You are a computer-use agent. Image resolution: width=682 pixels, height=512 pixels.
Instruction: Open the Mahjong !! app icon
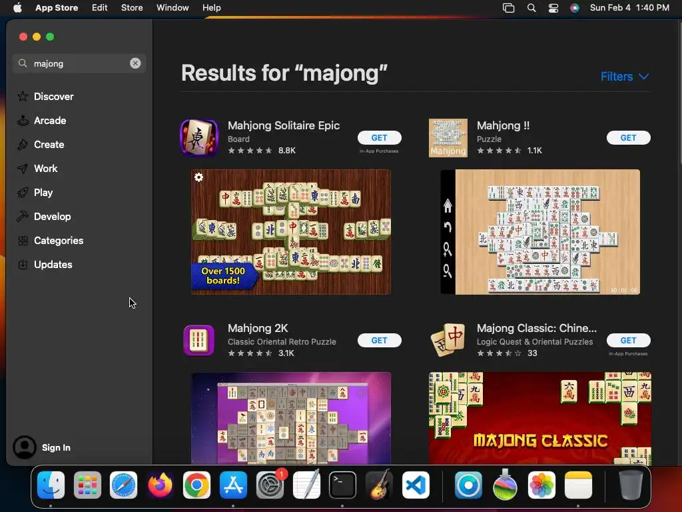[x=448, y=137]
